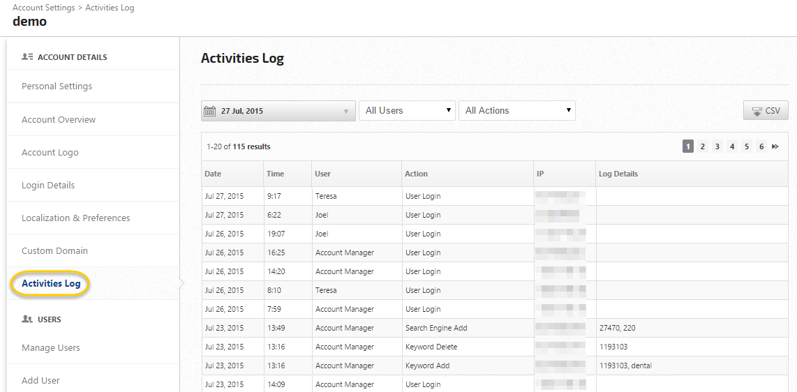Open Manage Users page
Viewport: 797px width, 392px height.
click(51, 348)
